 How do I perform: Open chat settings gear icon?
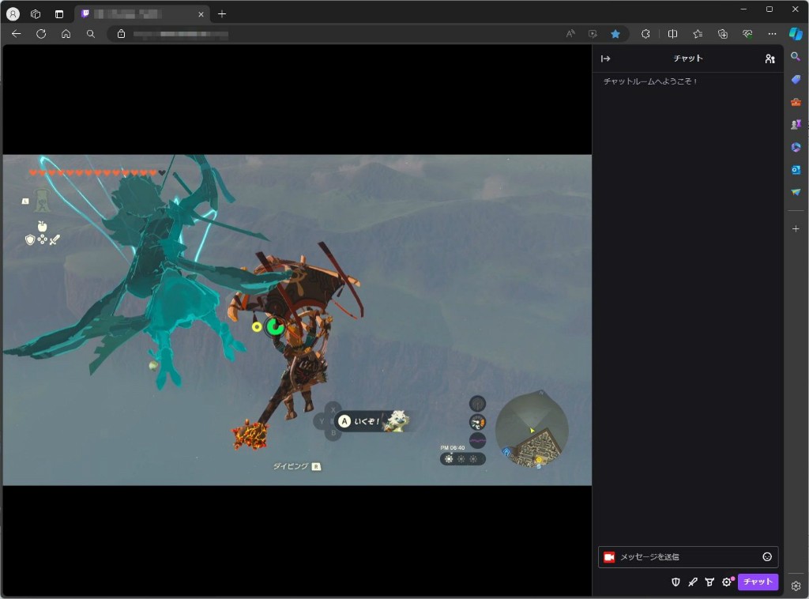[x=727, y=582]
